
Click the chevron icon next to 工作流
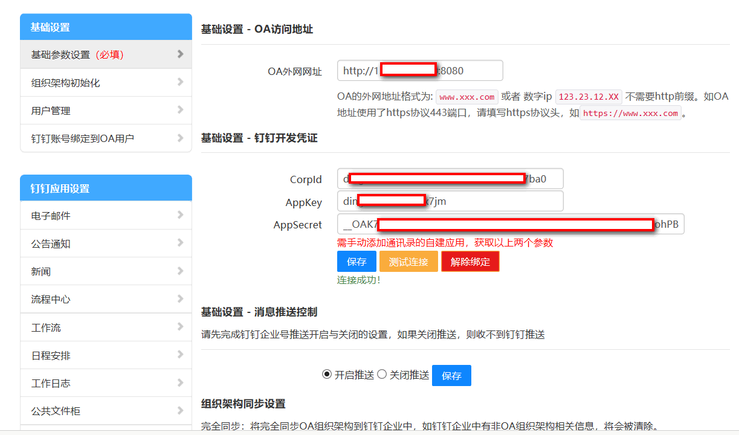(180, 327)
